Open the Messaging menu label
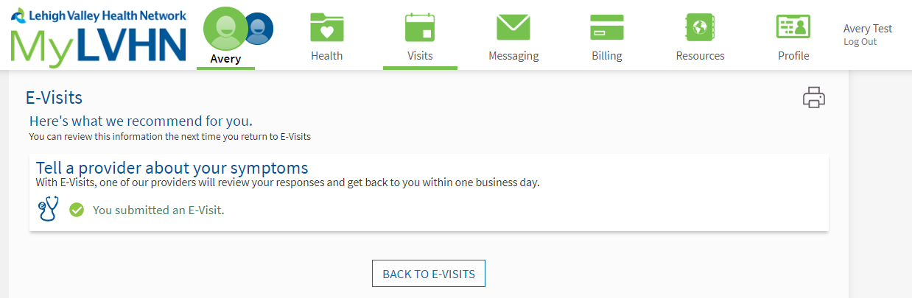 513,56
